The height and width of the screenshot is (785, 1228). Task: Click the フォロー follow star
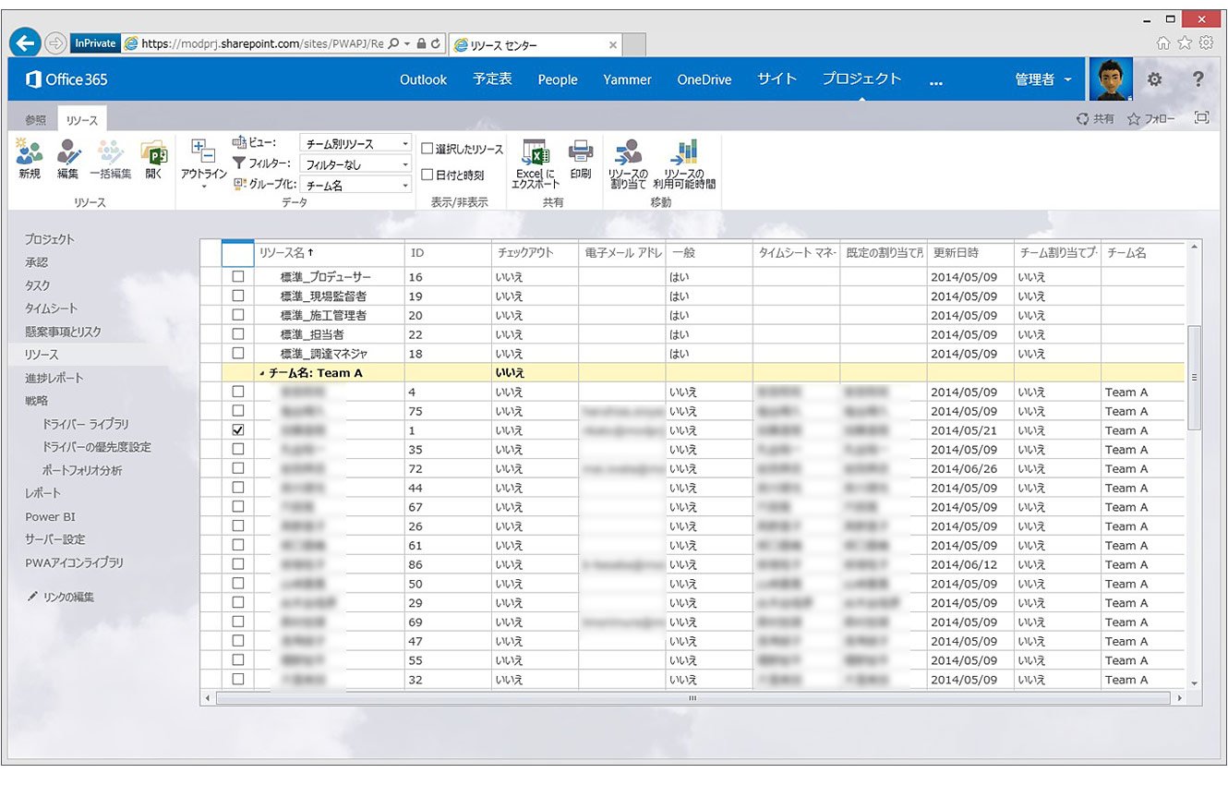pos(1134,119)
